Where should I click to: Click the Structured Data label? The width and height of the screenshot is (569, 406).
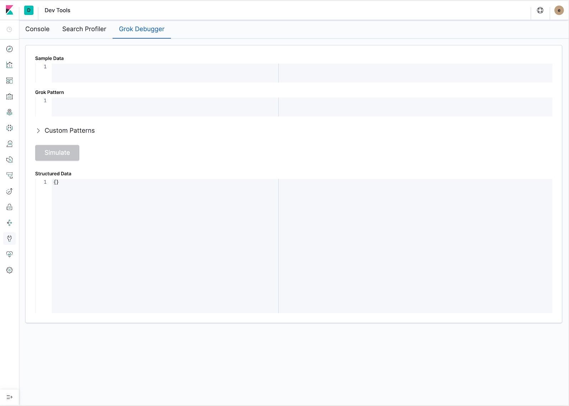pyautogui.click(x=53, y=174)
